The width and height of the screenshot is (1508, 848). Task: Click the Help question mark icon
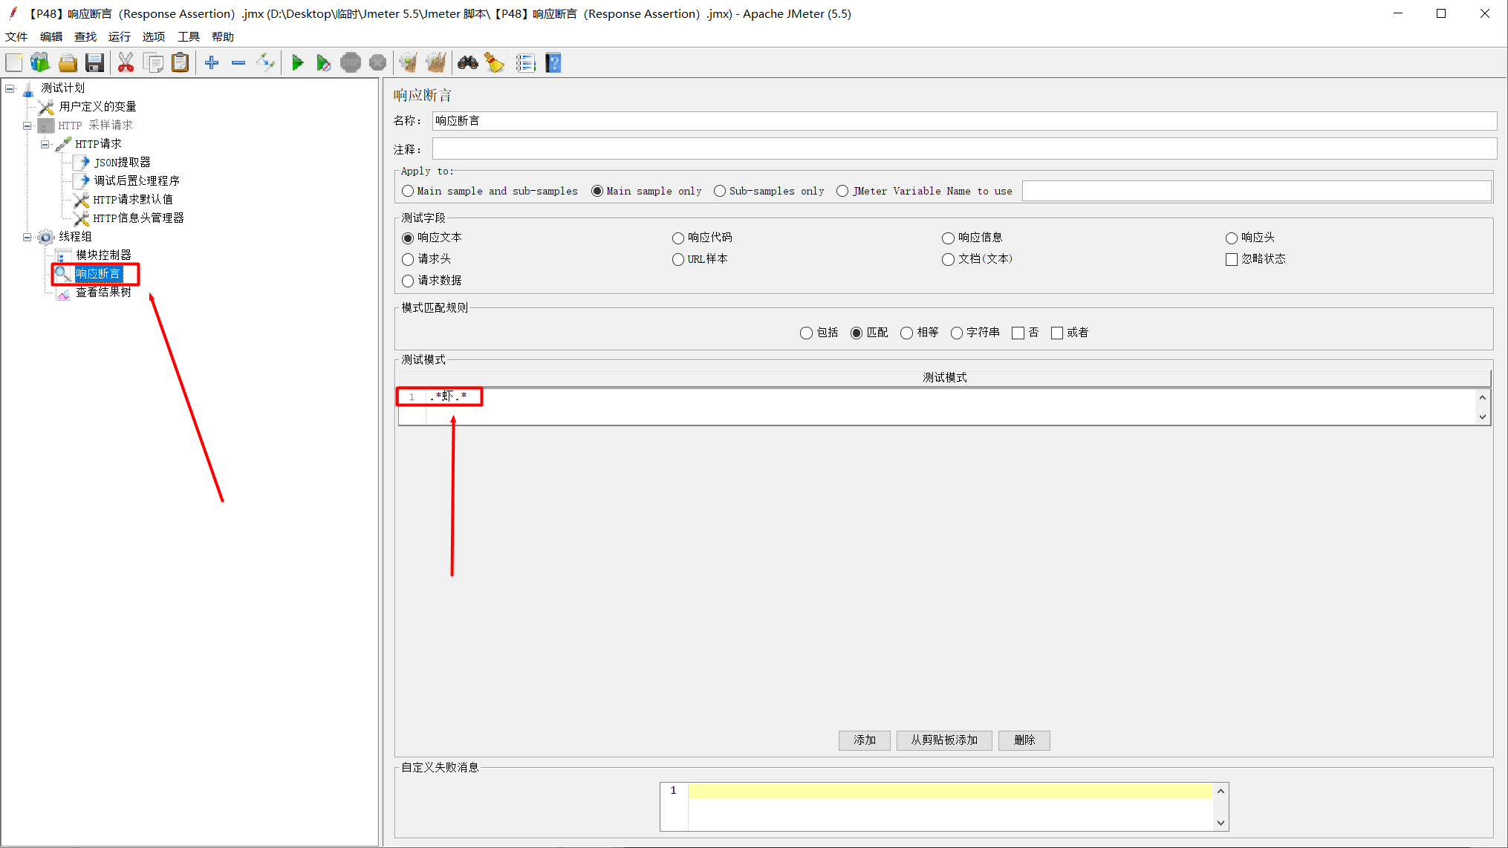(x=553, y=63)
